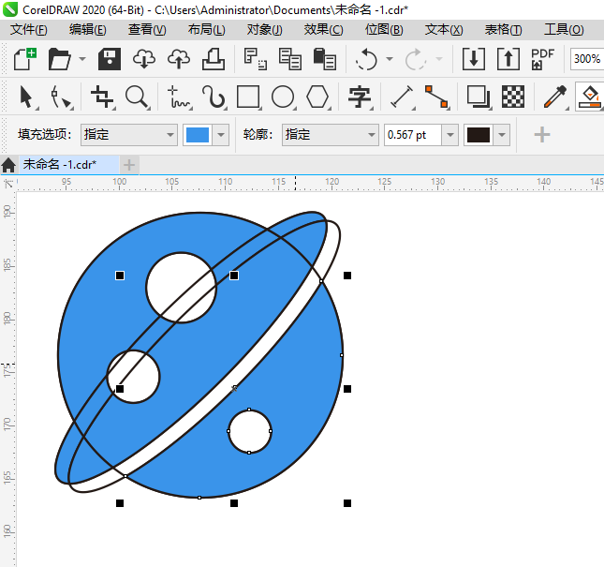Click the blue fill color swatch
604x567 pixels.
(x=198, y=135)
